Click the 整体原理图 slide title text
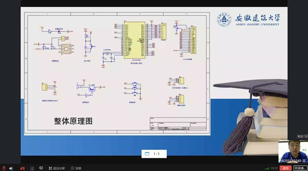 (73, 121)
